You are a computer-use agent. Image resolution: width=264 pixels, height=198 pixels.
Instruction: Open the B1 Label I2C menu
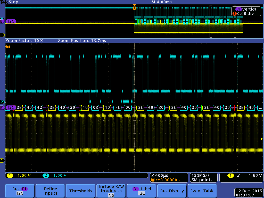[x=142, y=191]
